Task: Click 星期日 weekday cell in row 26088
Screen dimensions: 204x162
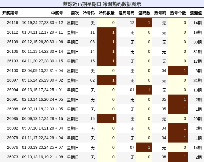Action: click(73, 109)
